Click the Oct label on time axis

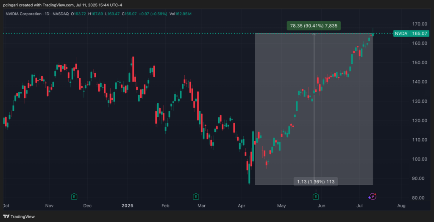6,206
